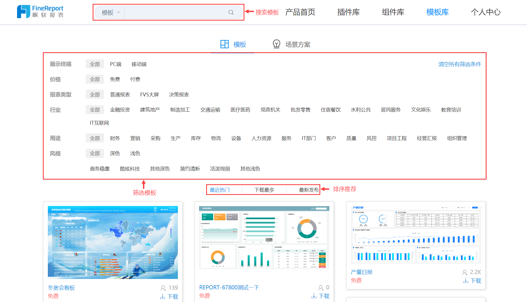527x302 pixels.
Task: Focus the template search input field
Action: click(x=176, y=12)
